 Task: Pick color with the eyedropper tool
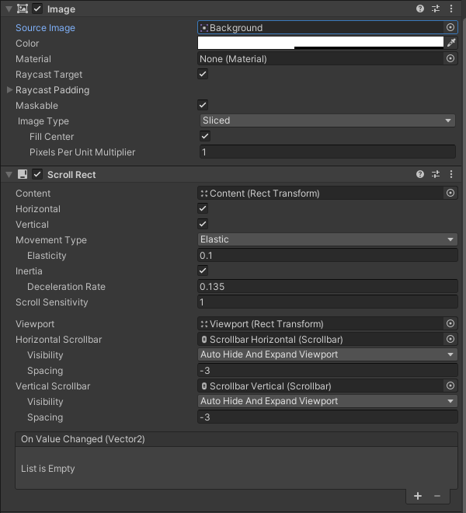tap(451, 43)
